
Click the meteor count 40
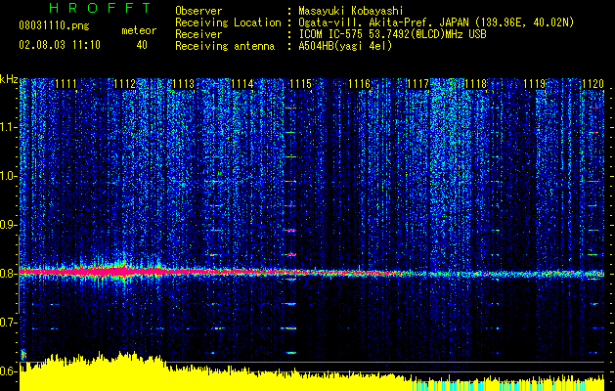[142, 45]
